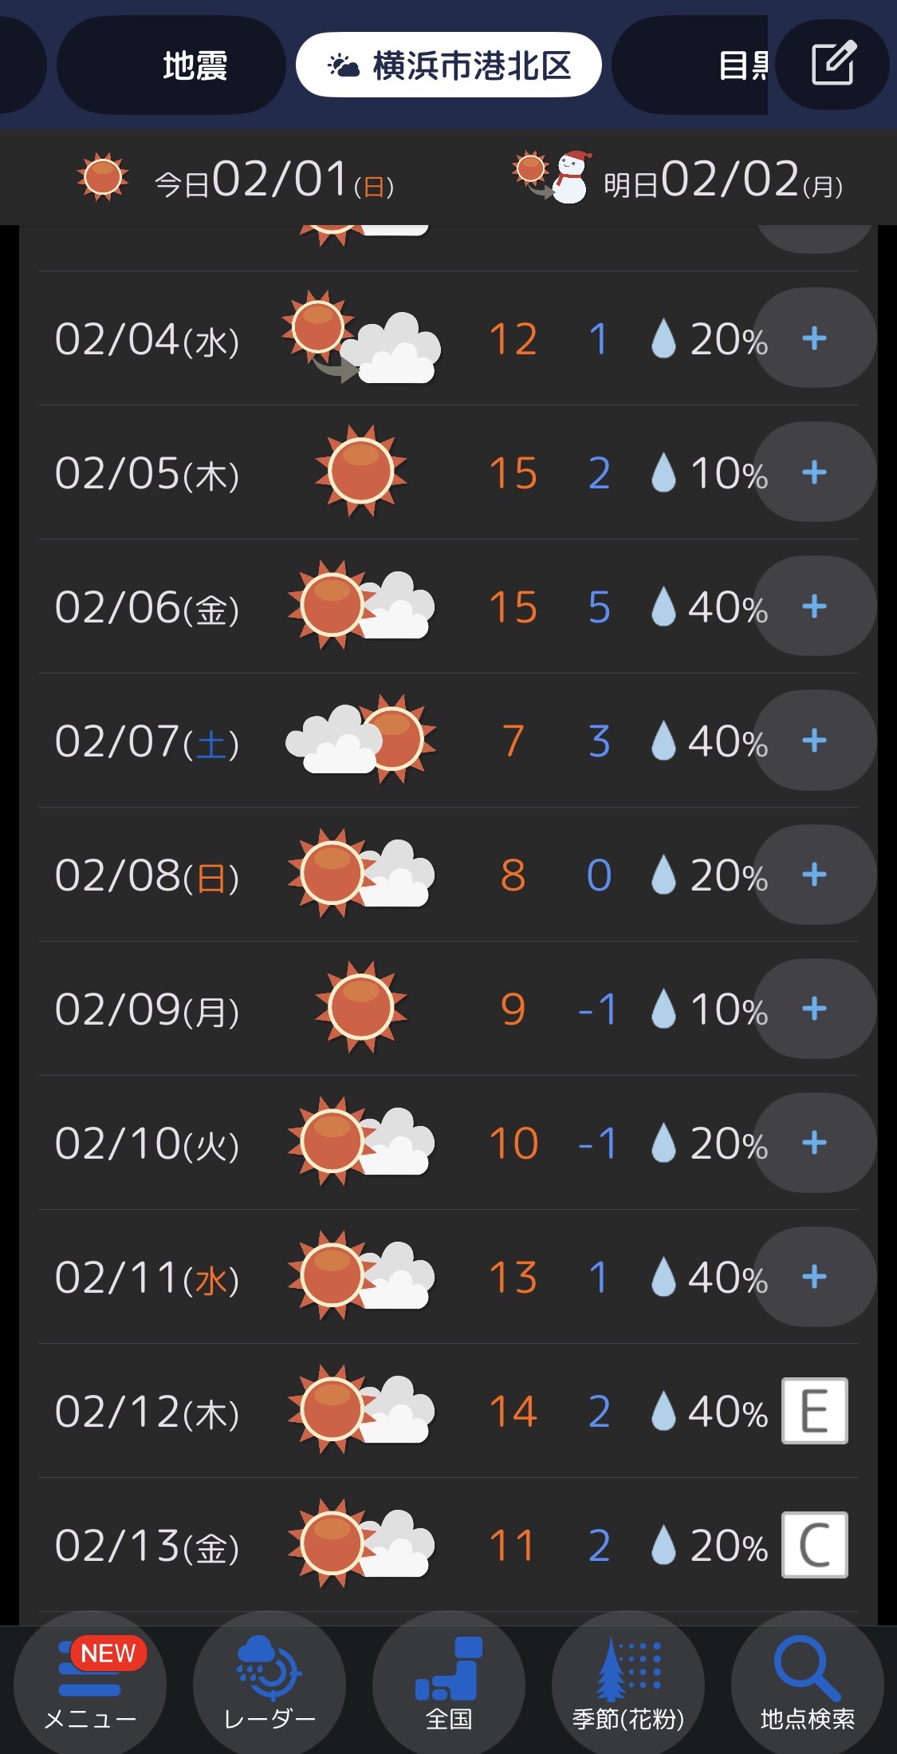Expand the 02/09 forecast details
This screenshot has width=897, height=1754.
tap(814, 1009)
